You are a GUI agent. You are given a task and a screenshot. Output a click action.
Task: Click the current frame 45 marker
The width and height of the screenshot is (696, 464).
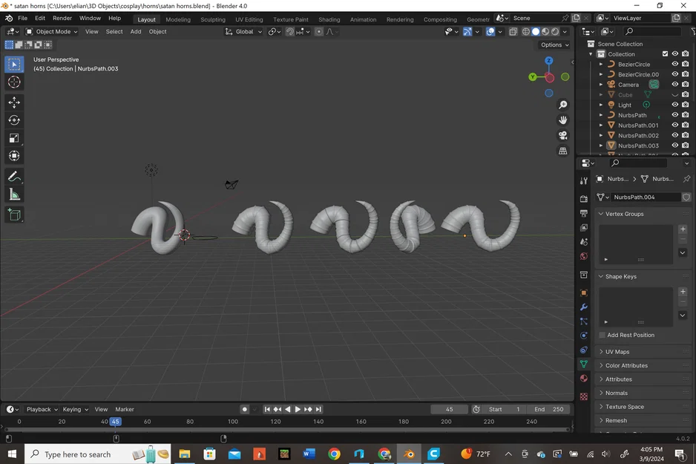click(116, 422)
